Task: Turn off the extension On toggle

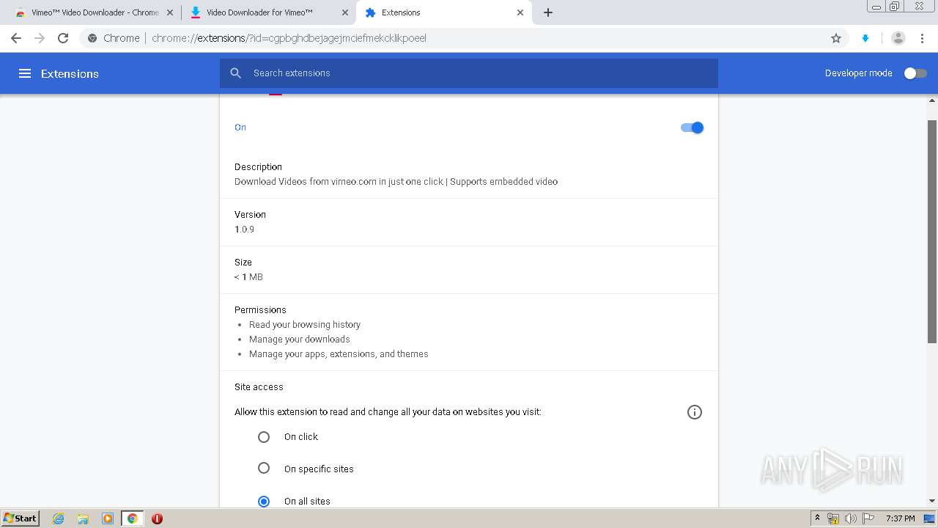Action: [693, 128]
